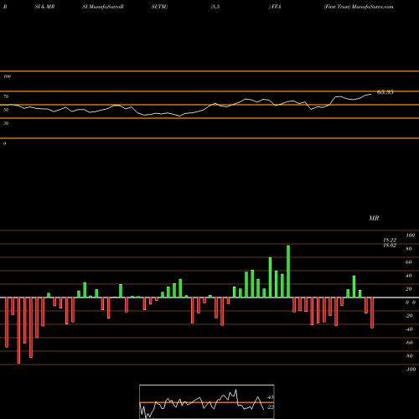Click the 22 label in mini chart
419x419 pixels.
click(x=271, y=407)
